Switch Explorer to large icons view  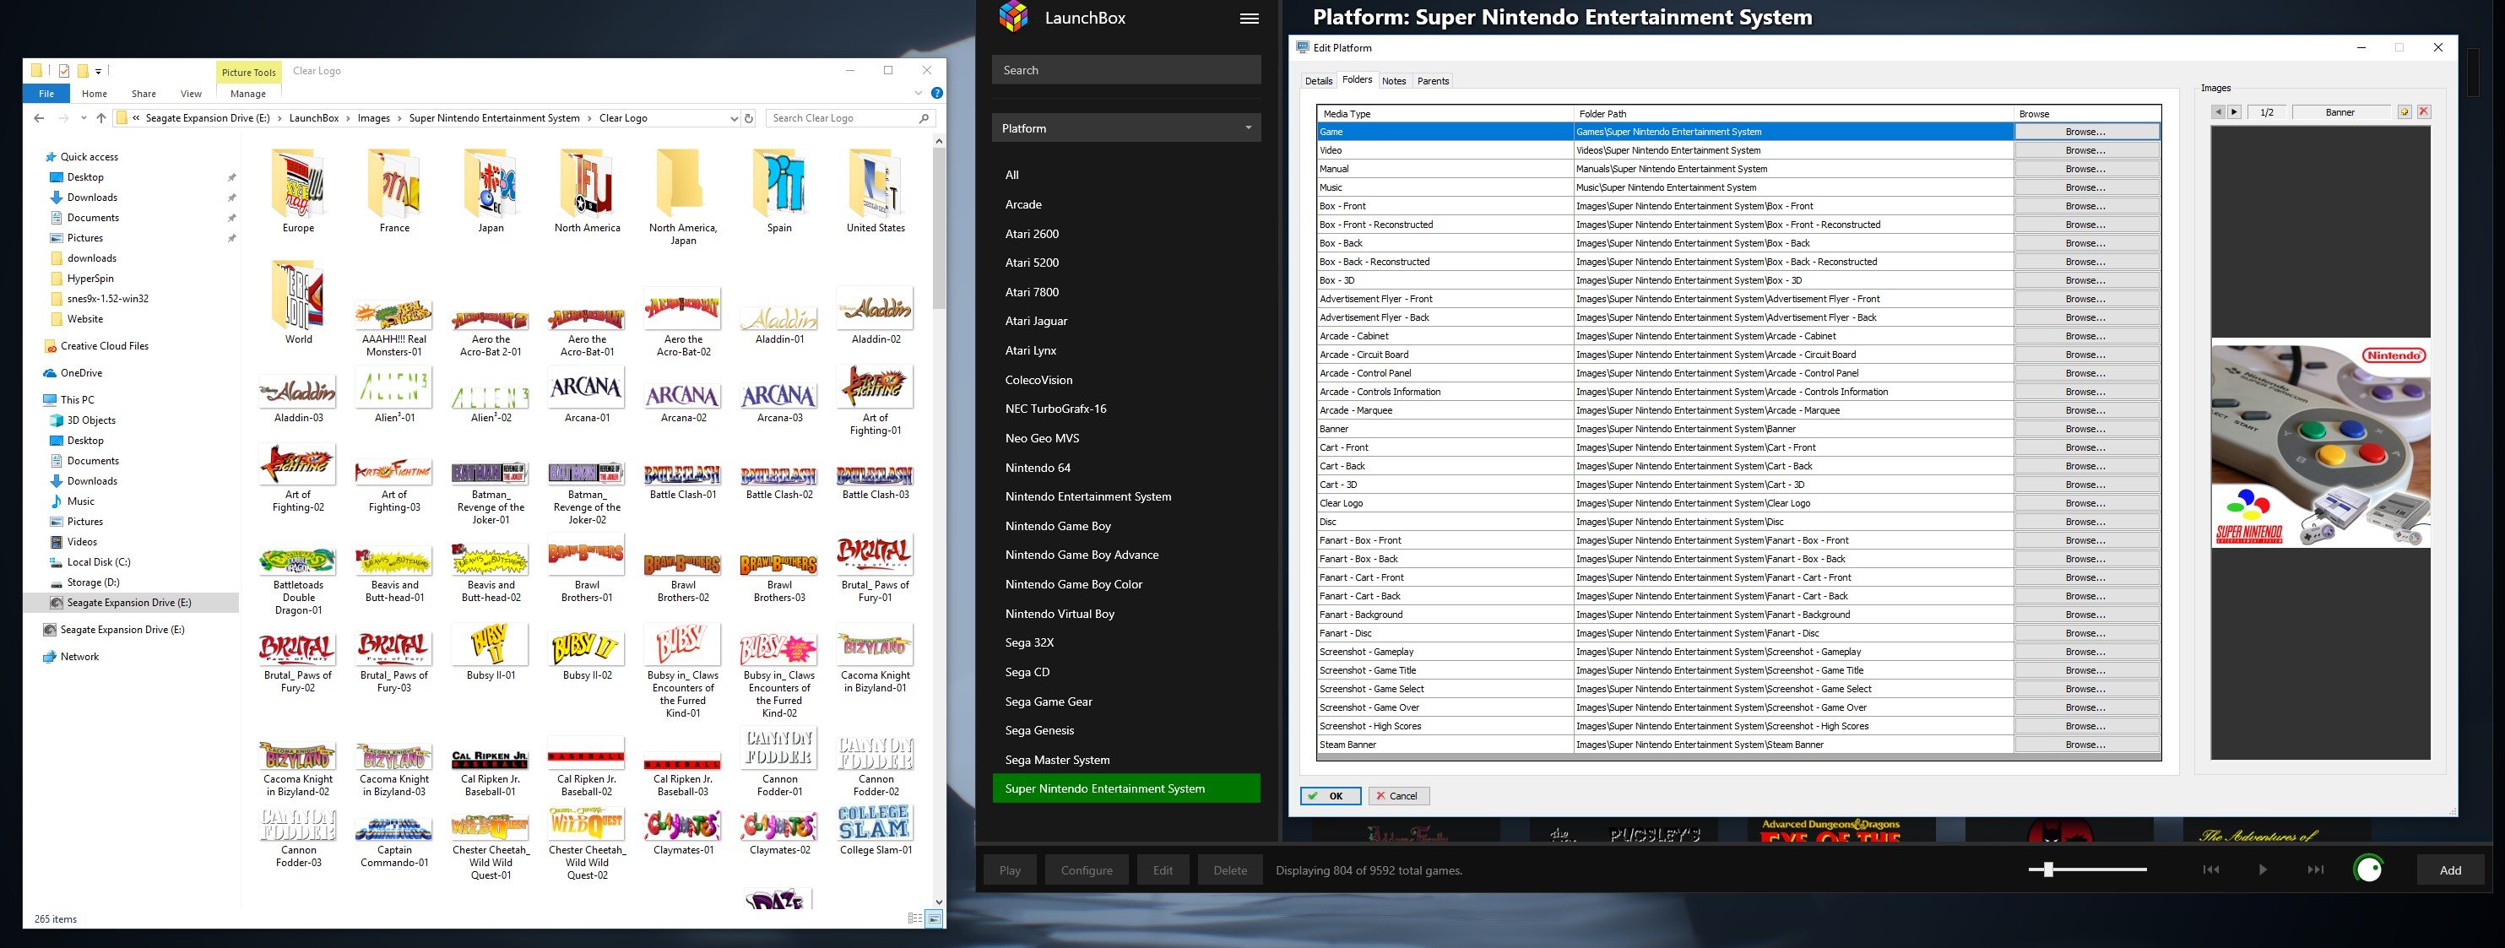[x=934, y=918]
